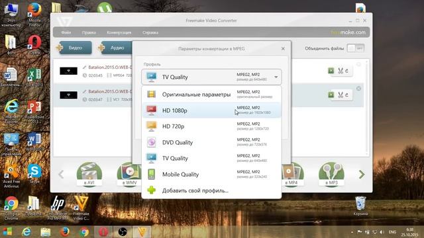Convert using the в MP3 format button

pos(331,174)
